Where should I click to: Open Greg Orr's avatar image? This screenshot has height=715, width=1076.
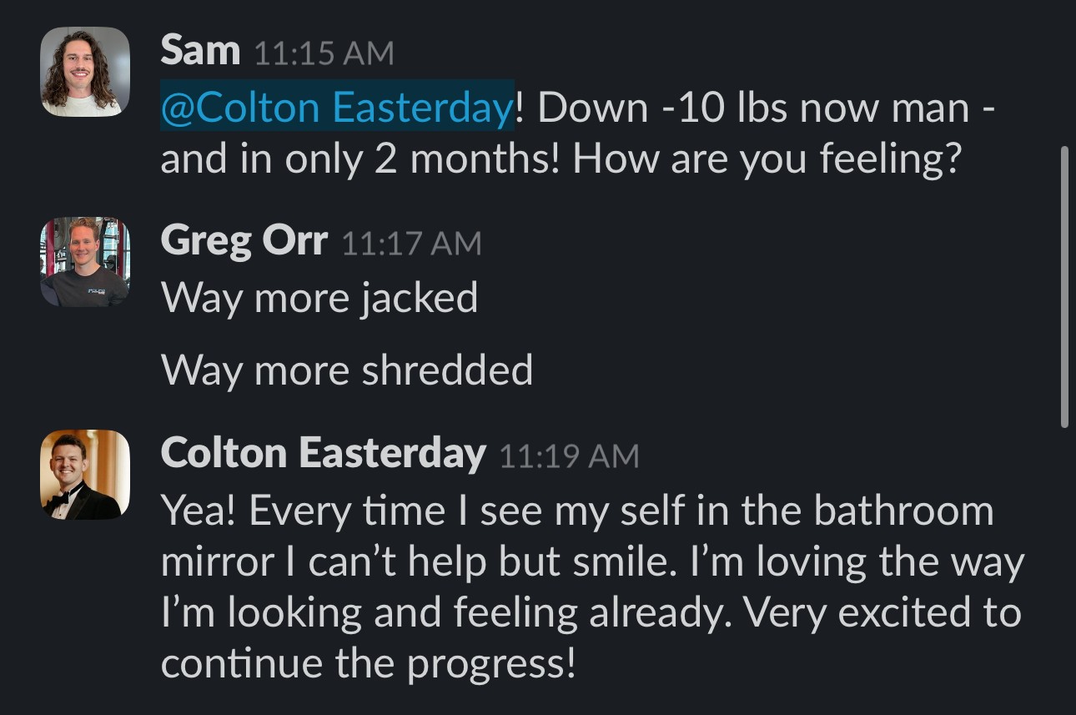(85, 262)
